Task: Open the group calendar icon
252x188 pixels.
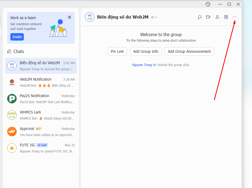Action: (226, 17)
